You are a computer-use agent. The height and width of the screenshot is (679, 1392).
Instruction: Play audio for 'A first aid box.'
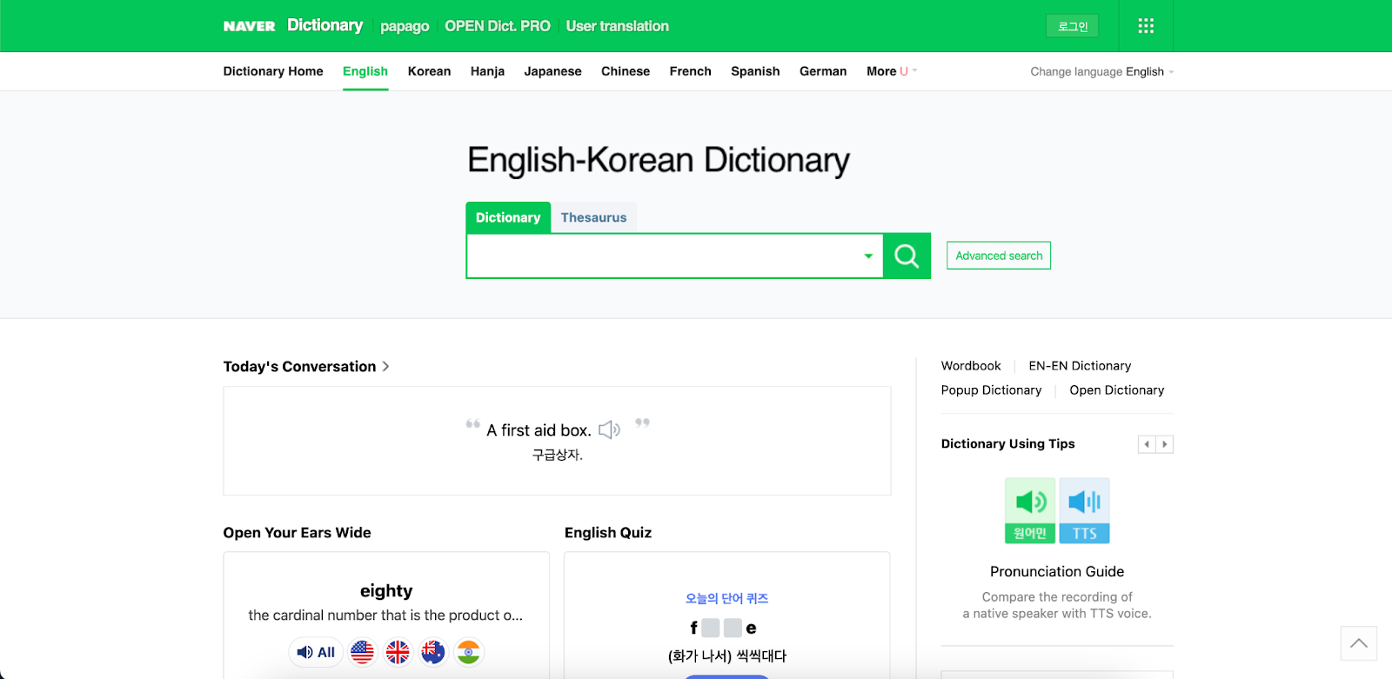609,429
